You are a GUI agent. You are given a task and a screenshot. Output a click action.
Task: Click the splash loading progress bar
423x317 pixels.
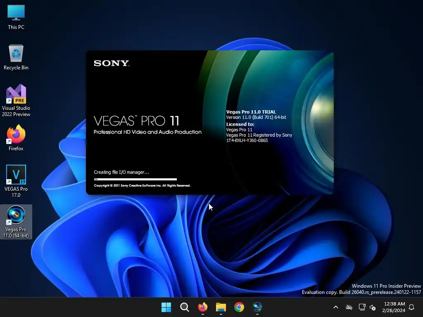(135, 179)
